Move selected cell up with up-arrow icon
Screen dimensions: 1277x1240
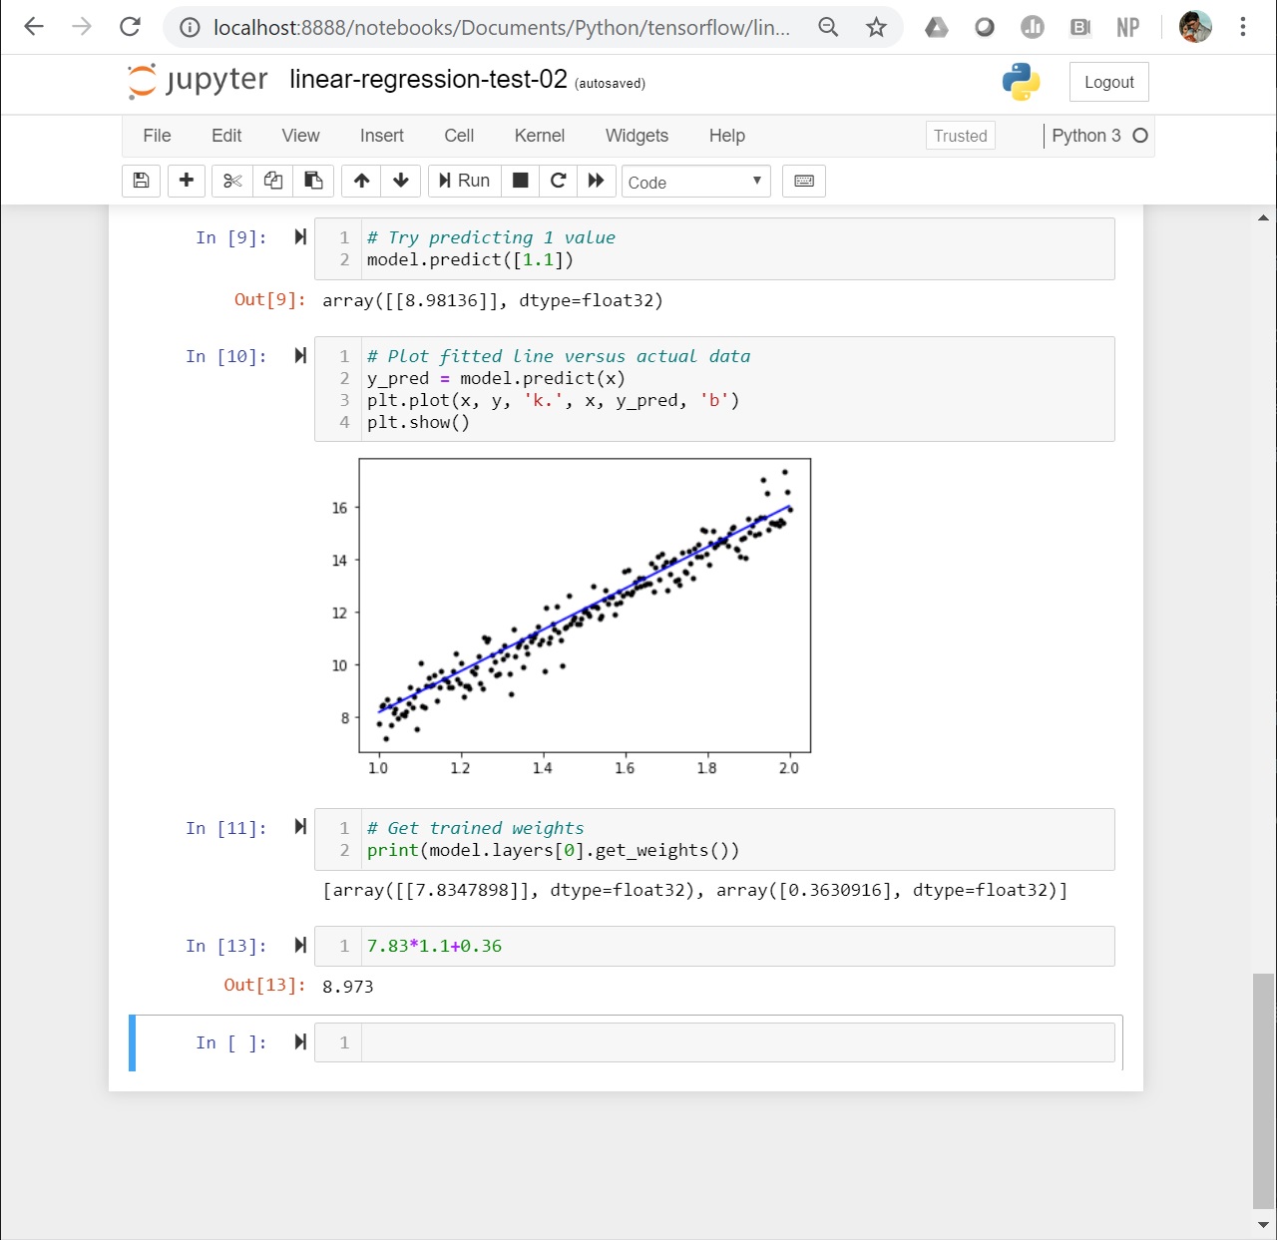pyautogui.click(x=360, y=181)
